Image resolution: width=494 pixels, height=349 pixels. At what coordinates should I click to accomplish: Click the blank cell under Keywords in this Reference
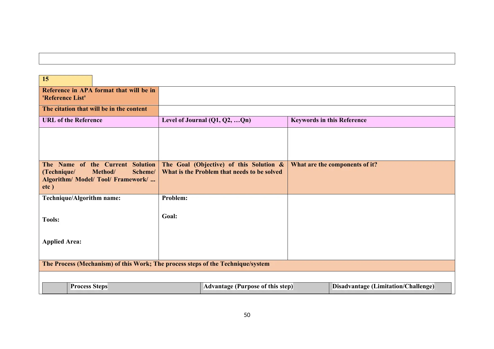(371, 144)
